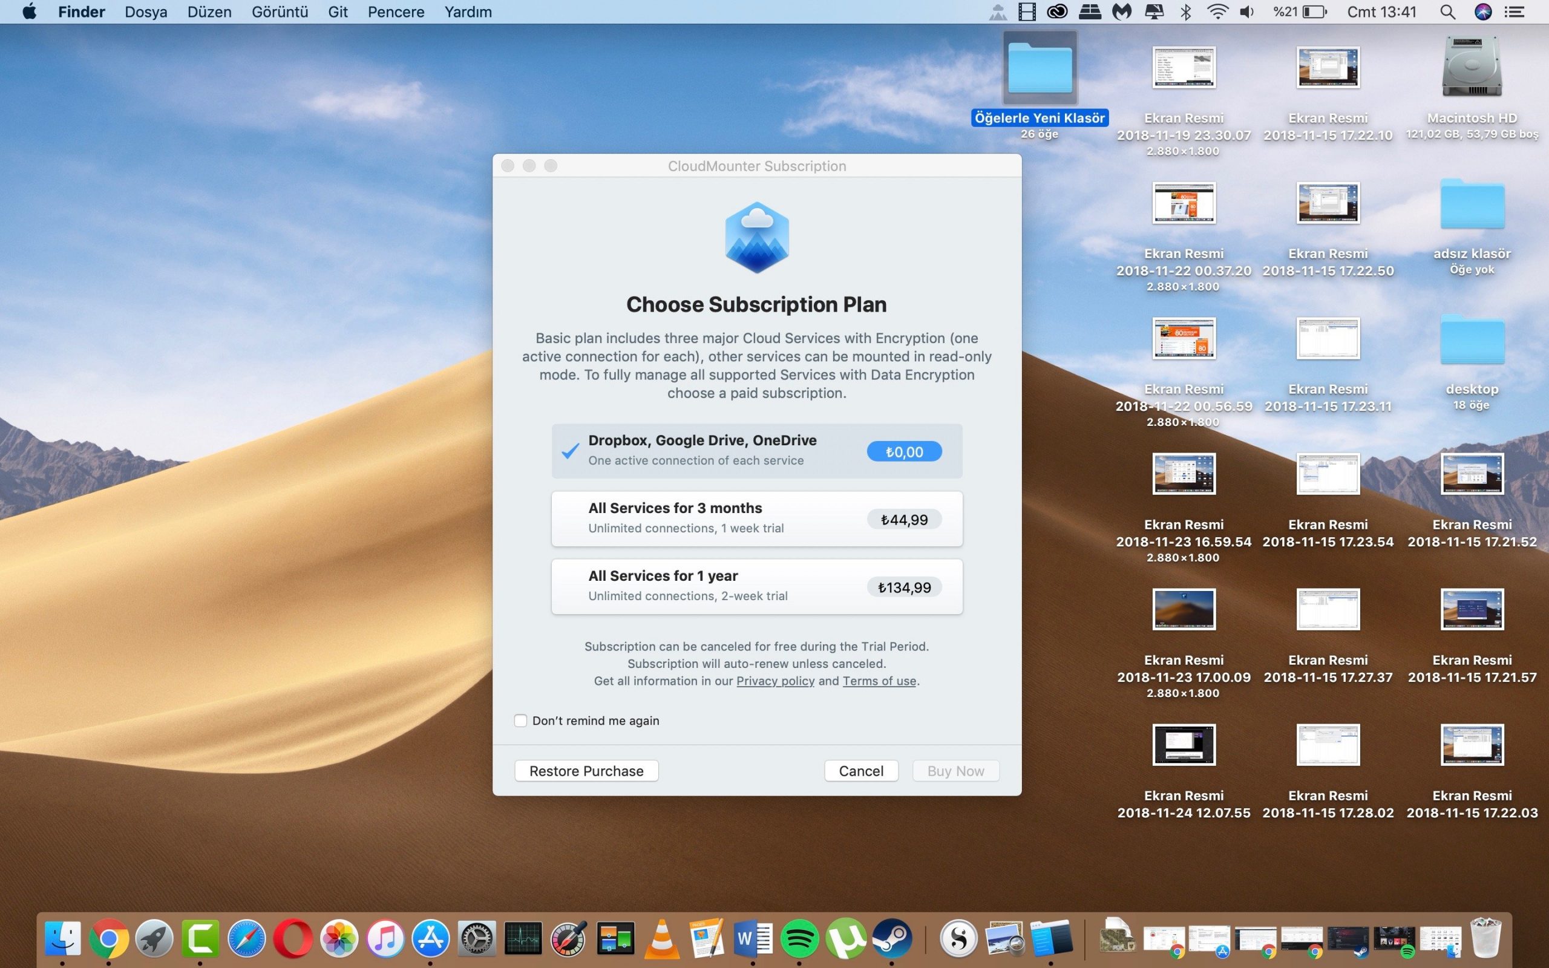Open Spotify from the dock
This screenshot has height=968, width=1549.
pos(799,938)
